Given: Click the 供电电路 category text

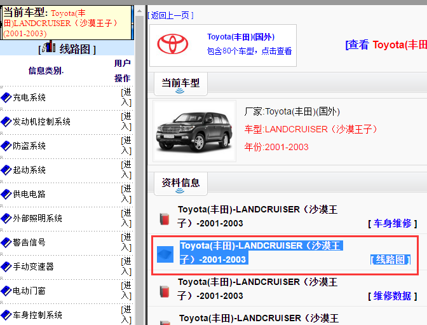Looking at the screenshot, I should click(29, 194).
